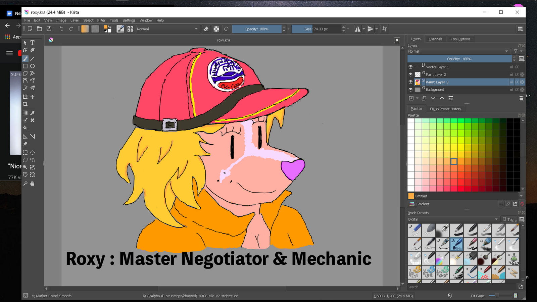Hide Background layer visibility eye

pos(410,90)
